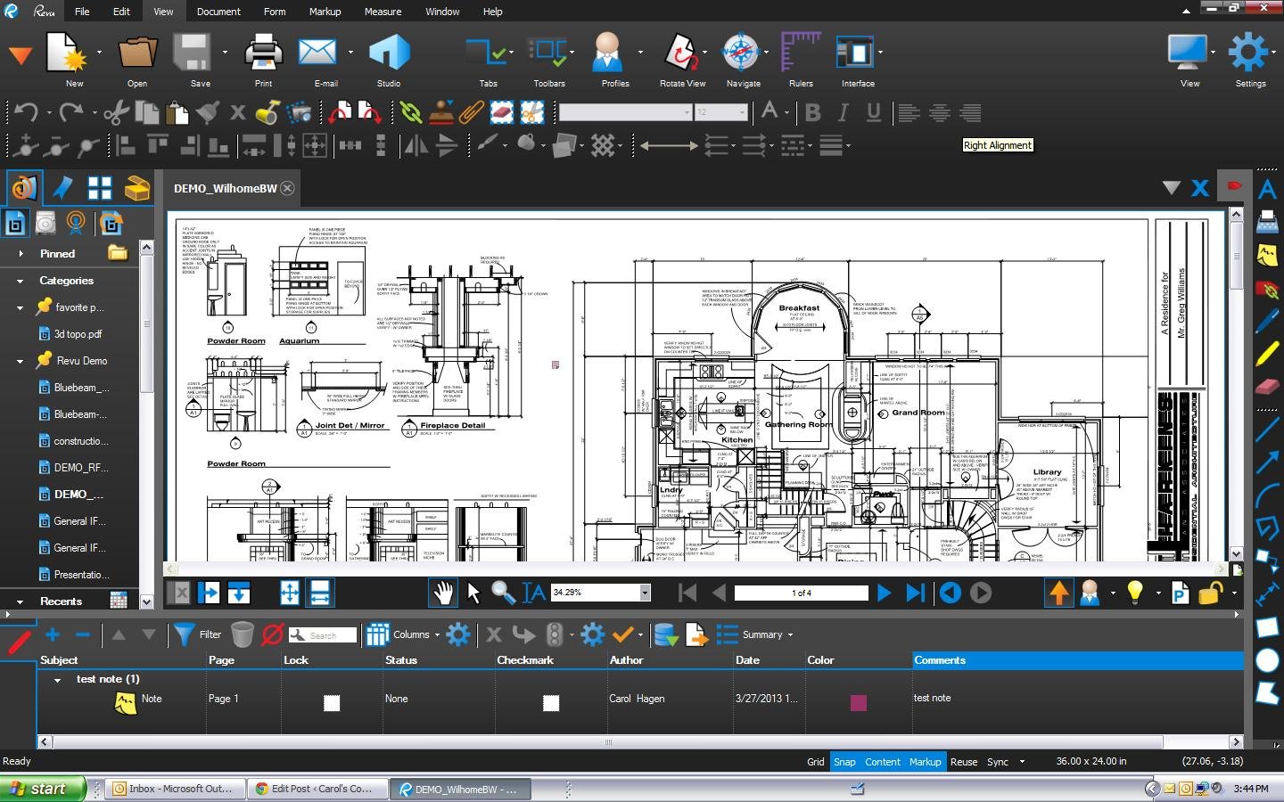Open the Profiles icon

(609, 53)
